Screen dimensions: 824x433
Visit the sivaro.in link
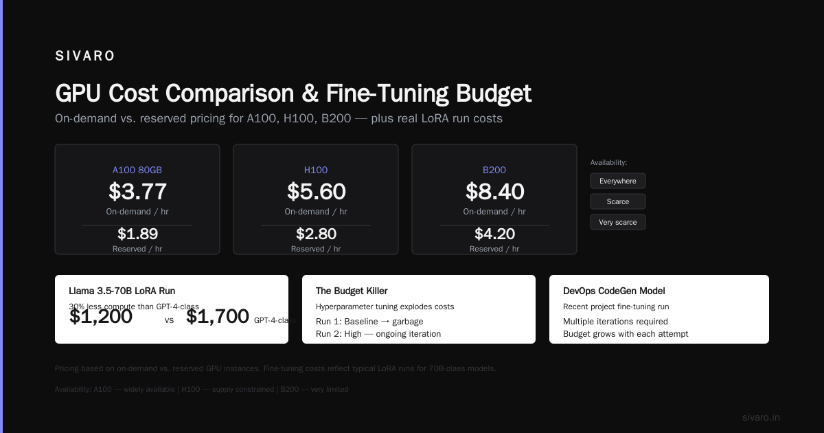click(x=761, y=417)
